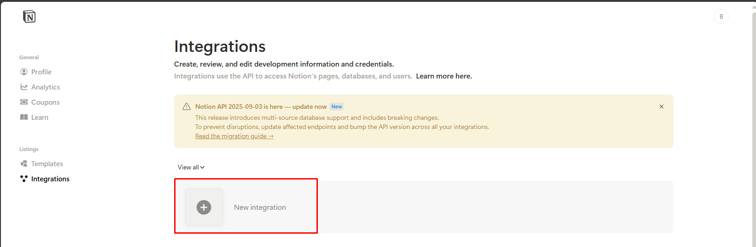Follow the Learn more here link
756x247 pixels.
[x=444, y=76]
